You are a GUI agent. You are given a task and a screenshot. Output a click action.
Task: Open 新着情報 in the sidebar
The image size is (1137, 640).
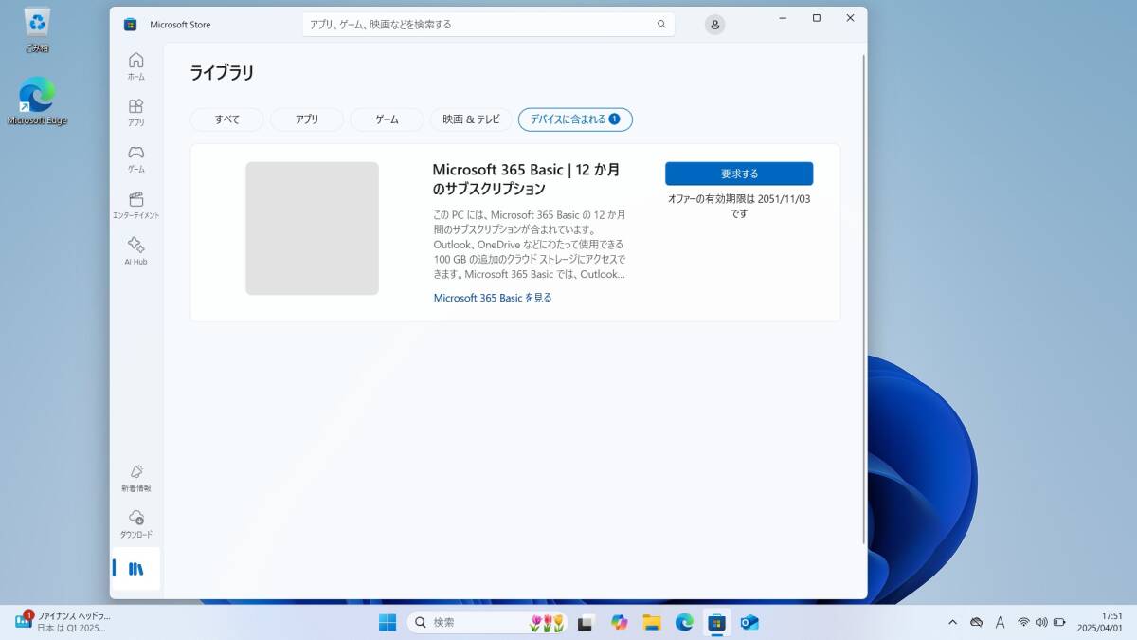pos(135,477)
